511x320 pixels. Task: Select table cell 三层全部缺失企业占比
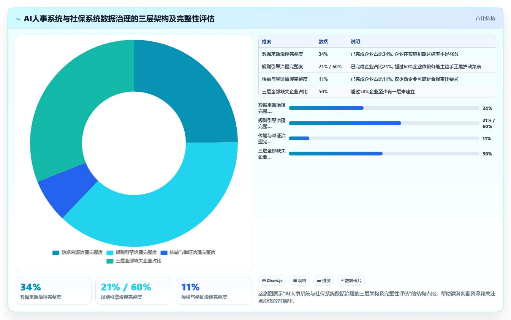pos(285,92)
